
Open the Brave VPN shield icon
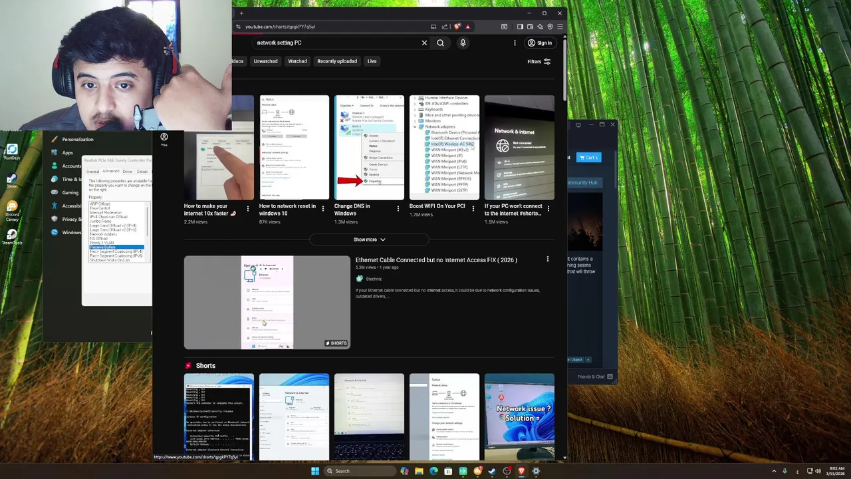(550, 27)
